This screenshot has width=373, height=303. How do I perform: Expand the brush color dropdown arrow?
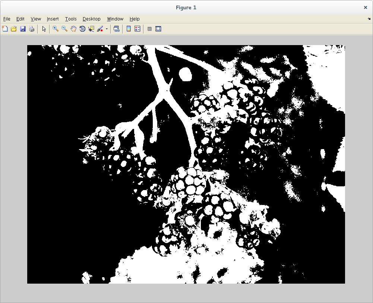(107, 29)
